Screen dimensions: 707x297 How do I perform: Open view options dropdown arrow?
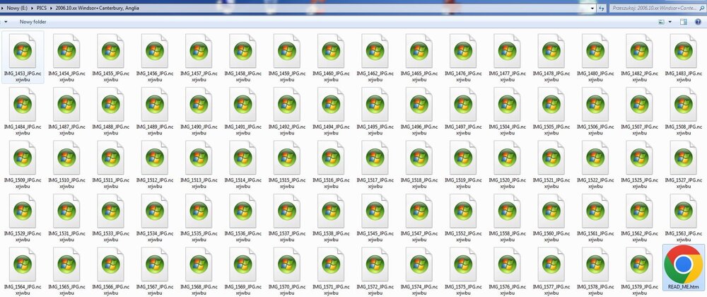click(670, 22)
